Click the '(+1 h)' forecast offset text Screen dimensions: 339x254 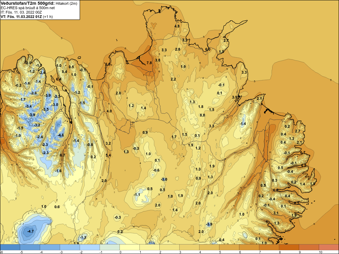[x=48, y=17]
